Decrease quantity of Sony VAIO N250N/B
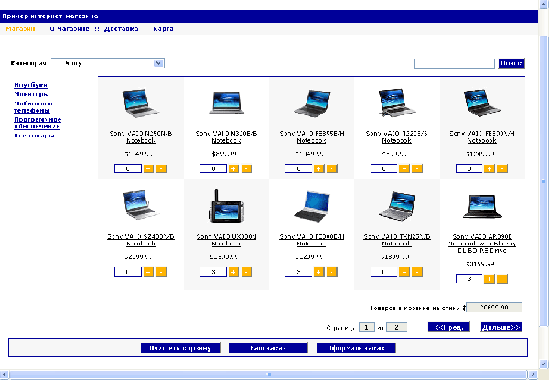Viewport: 549px width, 380px height. coord(161,168)
